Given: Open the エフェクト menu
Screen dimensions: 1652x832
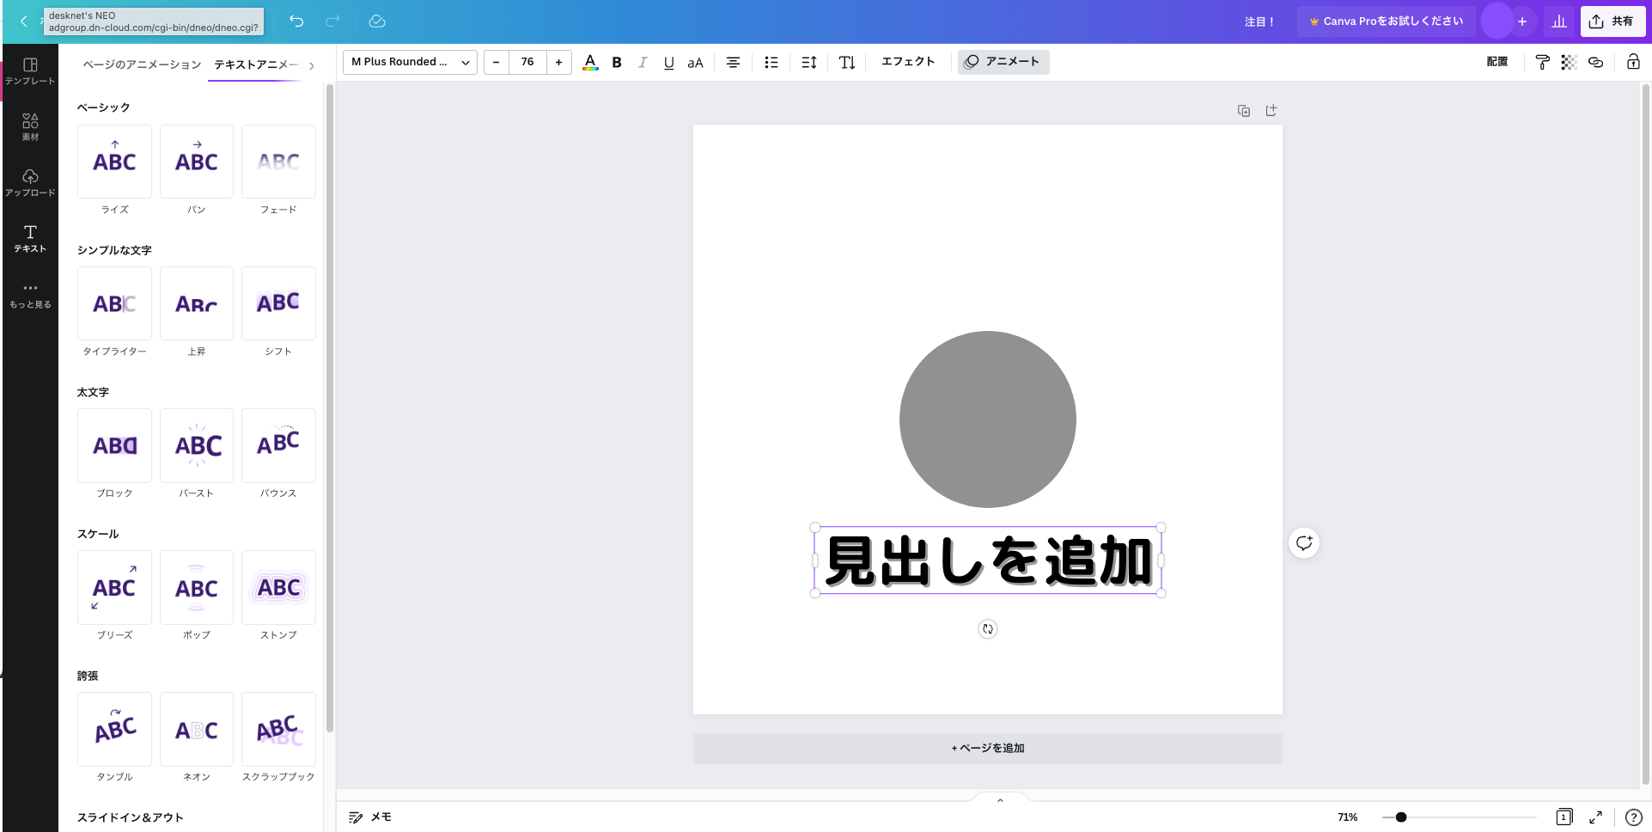Looking at the screenshot, I should [x=906, y=61].
